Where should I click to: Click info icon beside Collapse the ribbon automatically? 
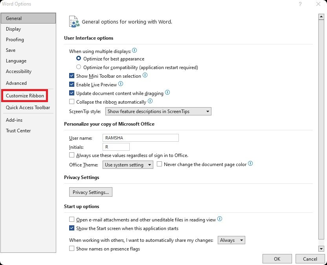click(x=150, y=101)
